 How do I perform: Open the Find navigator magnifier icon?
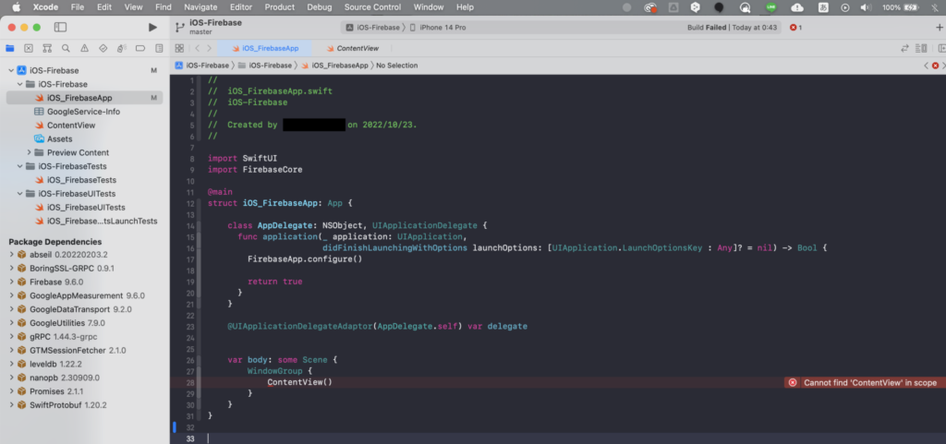pyautogui.click(x=66, y=48)
